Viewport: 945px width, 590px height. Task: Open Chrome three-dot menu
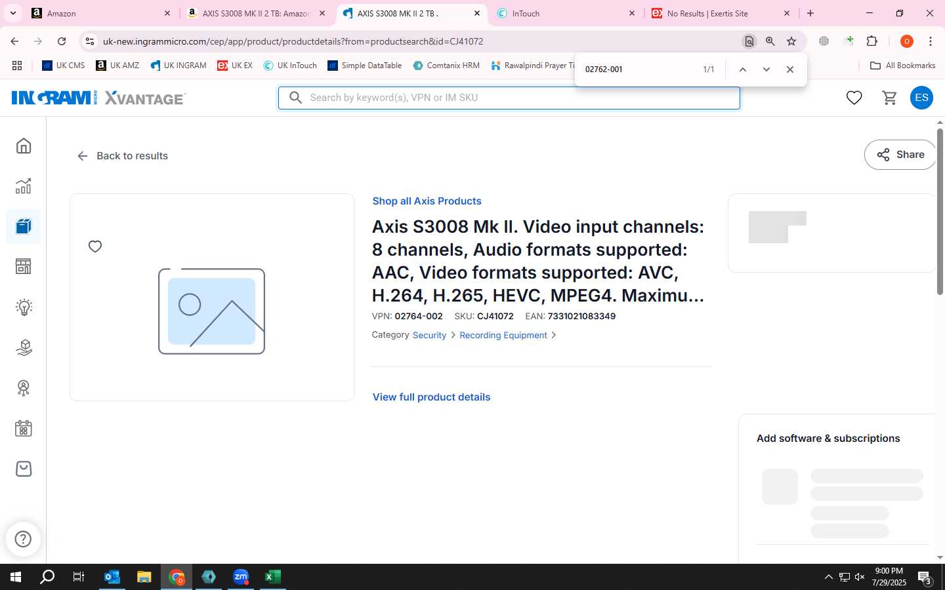pos(931,41)
